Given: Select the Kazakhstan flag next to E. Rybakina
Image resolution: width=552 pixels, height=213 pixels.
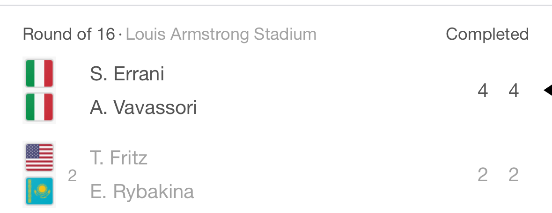Looking at the screenshot, I should [x=39, y=192].
